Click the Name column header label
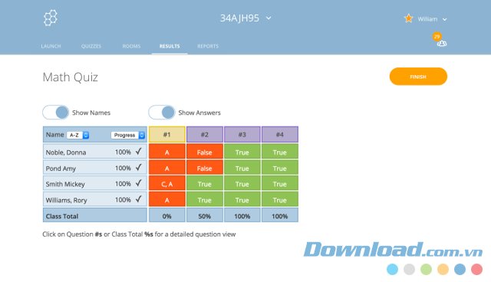The image size is (491, 282). tap(54, 134)
